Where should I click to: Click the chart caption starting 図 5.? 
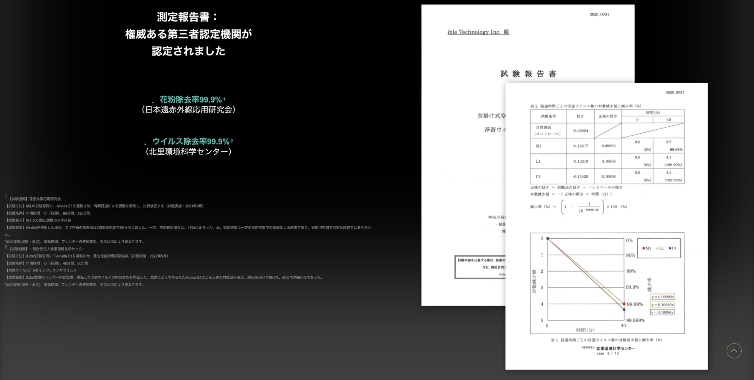point(606,340)
